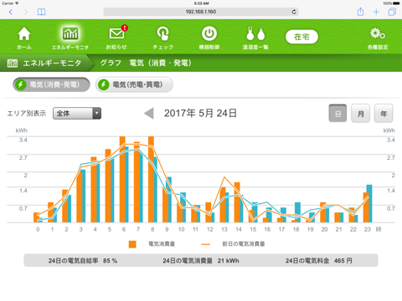Click 2017年 5月 24日 date label
The width and height of the screenshot is (402, 301).
point(200,113)
